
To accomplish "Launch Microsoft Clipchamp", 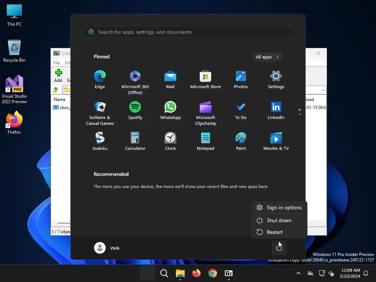I will point(206,113).
